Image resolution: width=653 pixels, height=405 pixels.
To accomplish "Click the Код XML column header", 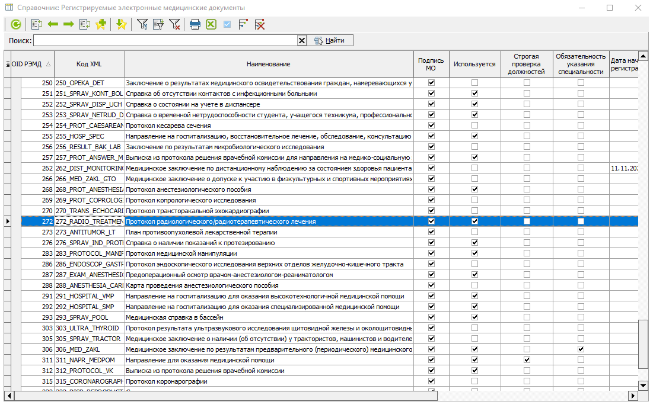I will point(89,64).
